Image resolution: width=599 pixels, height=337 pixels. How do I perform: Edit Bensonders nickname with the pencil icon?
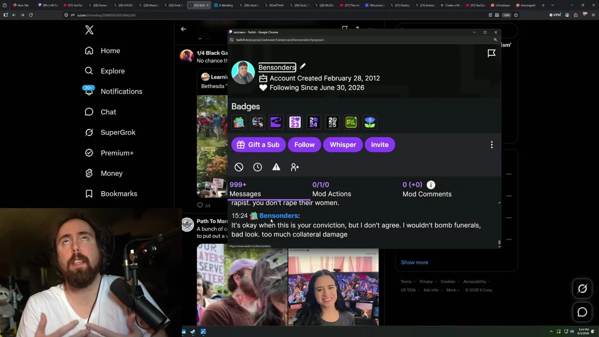point(303,66)
